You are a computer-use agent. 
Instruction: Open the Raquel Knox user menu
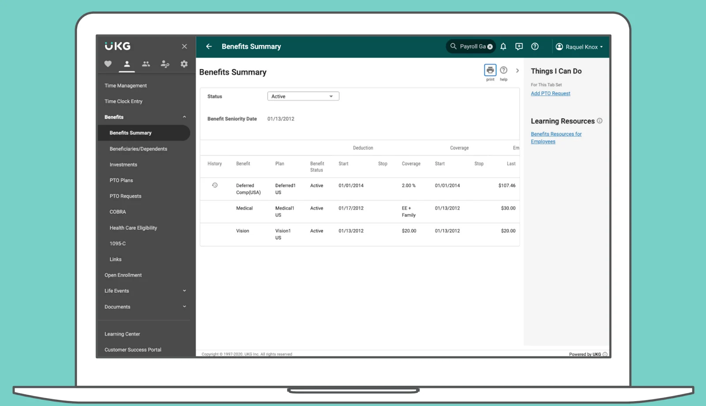pos(579,47)
